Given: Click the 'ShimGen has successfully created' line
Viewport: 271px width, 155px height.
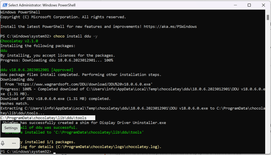Looking at the screenshot, I should (84, 123).
